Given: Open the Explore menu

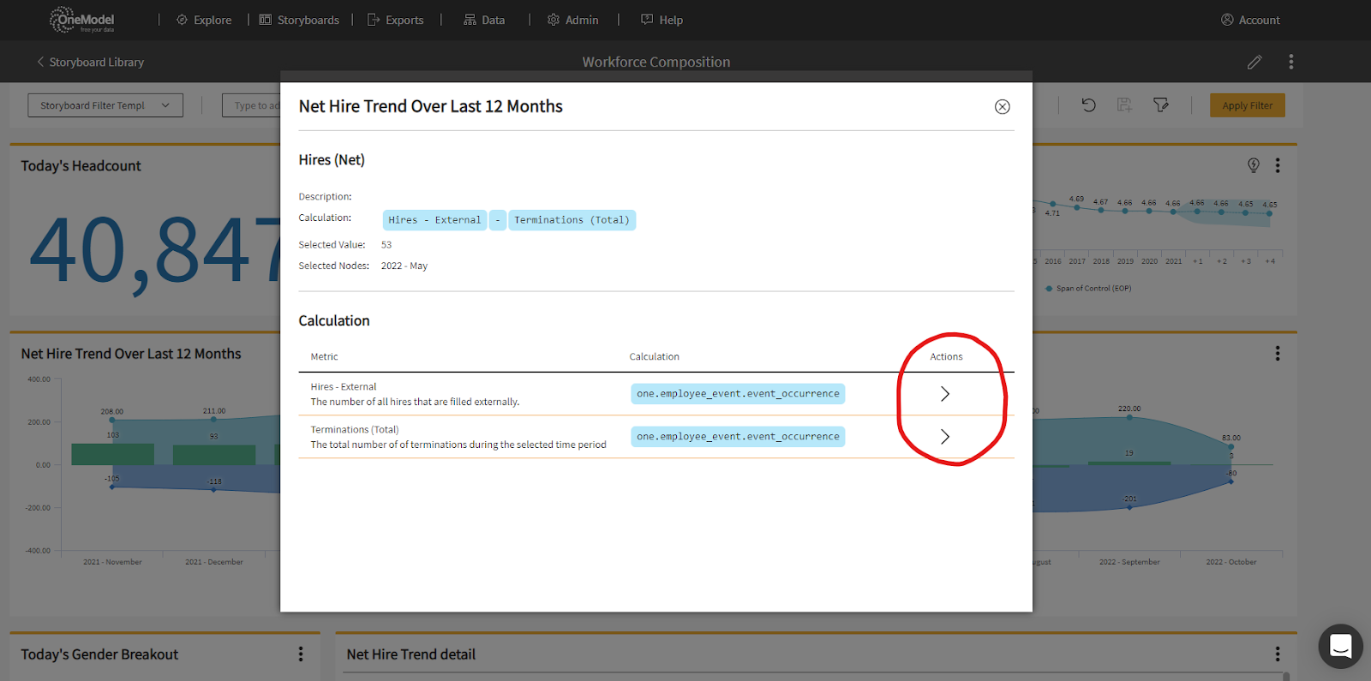Looking at the screenshot, I should pyautogui.click(x=204, y=20).
